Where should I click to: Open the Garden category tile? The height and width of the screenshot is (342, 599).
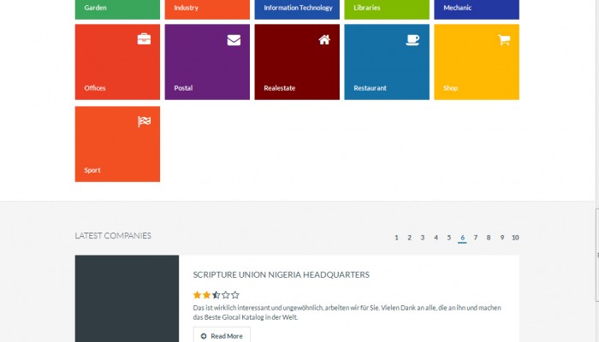[117, 9]
